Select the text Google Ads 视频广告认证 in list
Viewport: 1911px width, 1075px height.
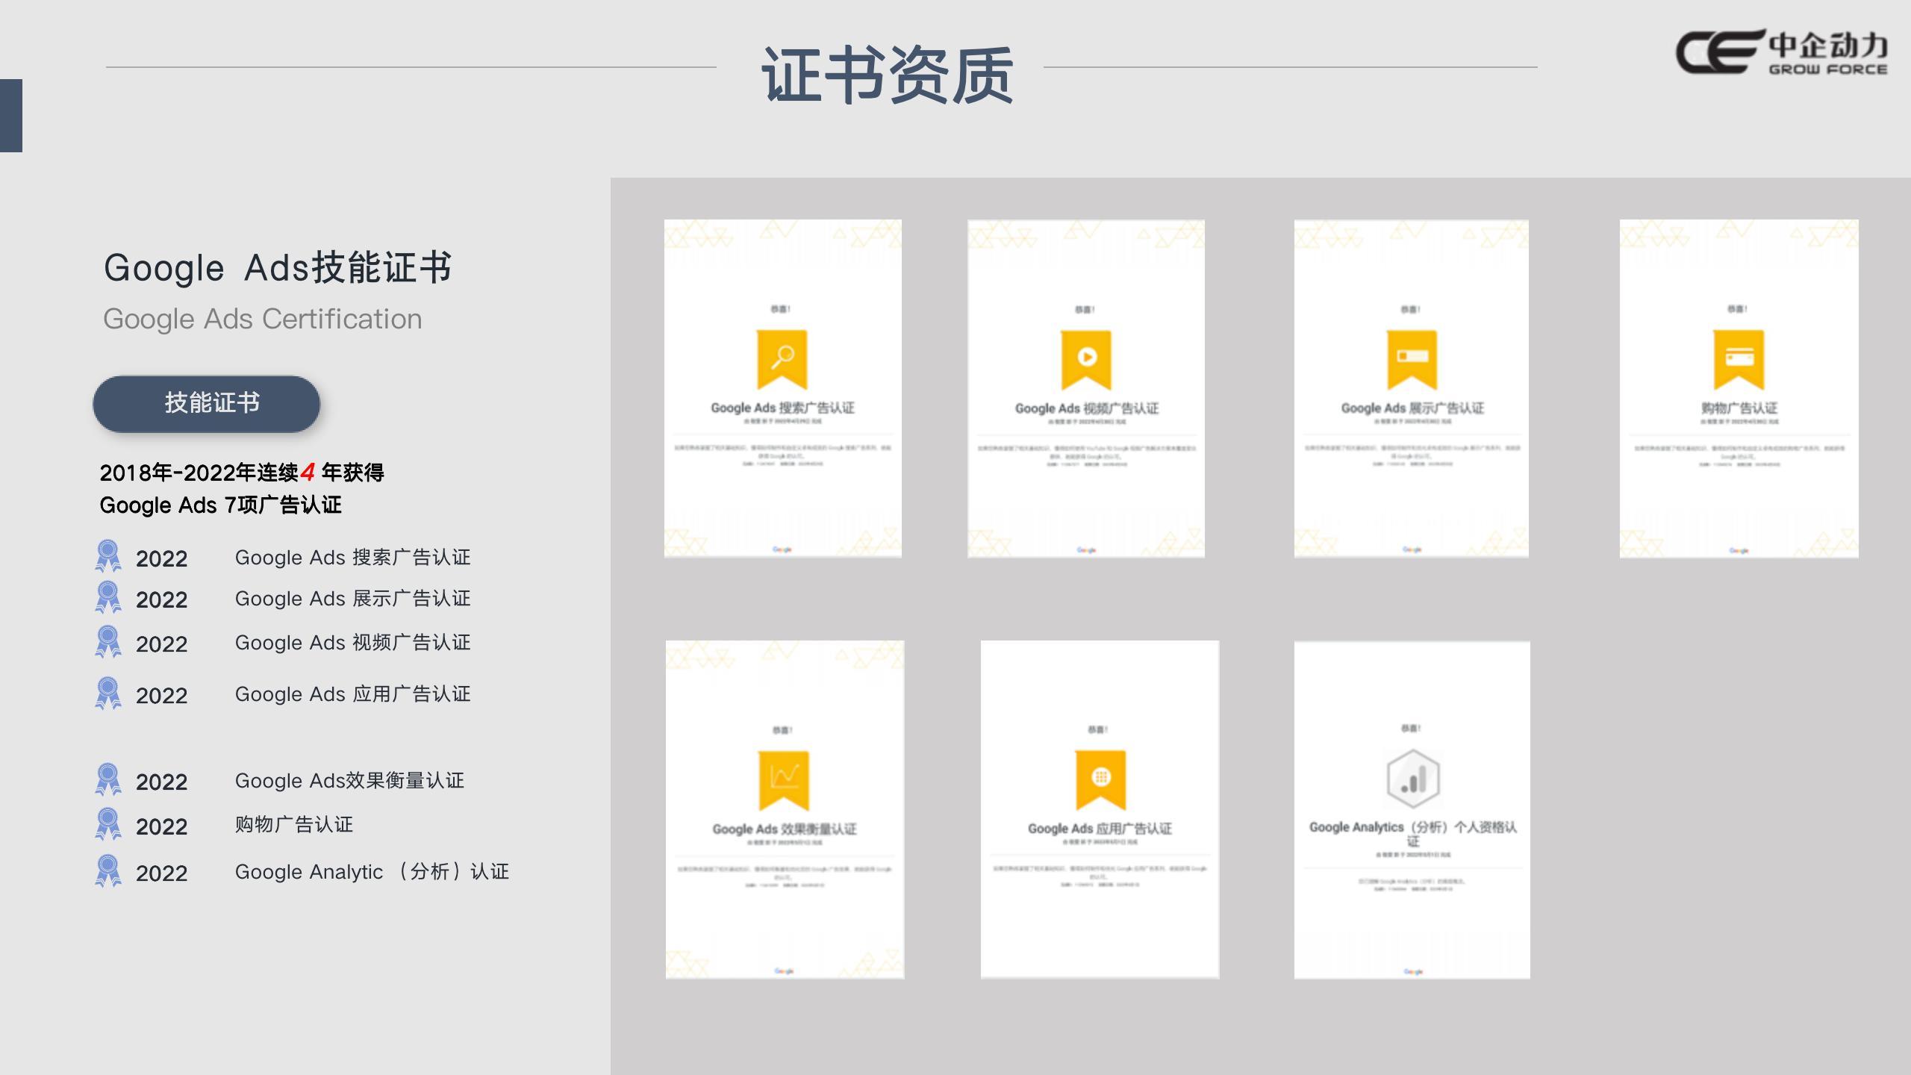pyautogui.click(x=352, y=643)
